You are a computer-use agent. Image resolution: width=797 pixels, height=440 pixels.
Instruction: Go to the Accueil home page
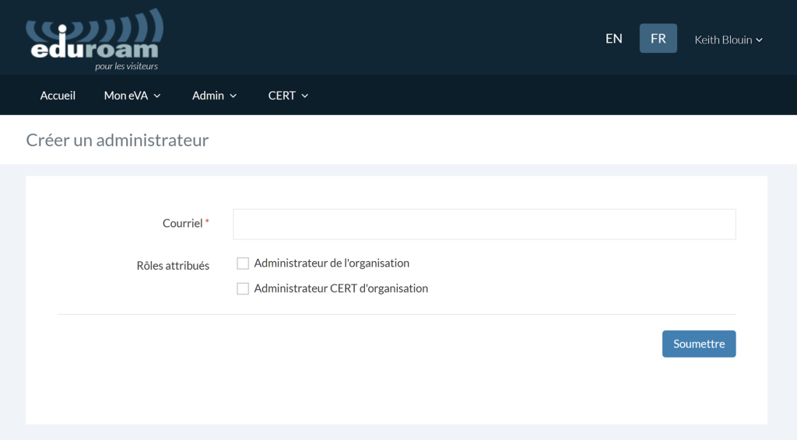[58, 96]
